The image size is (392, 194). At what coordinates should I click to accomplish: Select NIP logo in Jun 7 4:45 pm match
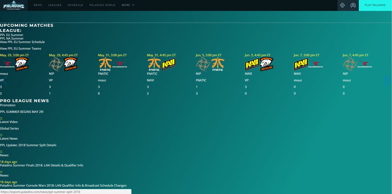350,64
